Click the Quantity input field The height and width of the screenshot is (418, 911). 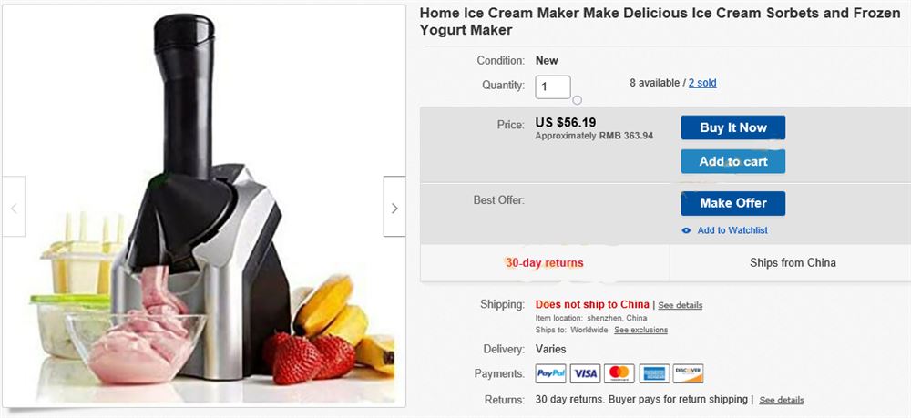pyautogui.click(x=553, y=87)
